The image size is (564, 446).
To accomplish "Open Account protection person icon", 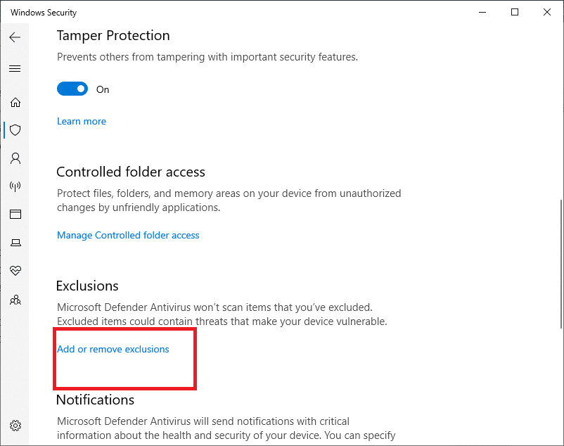I will pyautogui.click(x=15, y=158).
